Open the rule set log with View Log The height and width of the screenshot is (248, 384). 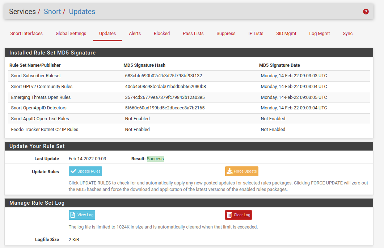(x=82, y=215)
